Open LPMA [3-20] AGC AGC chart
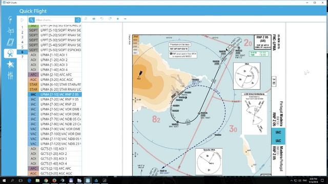The image size is (328, 184). (55, 80)
